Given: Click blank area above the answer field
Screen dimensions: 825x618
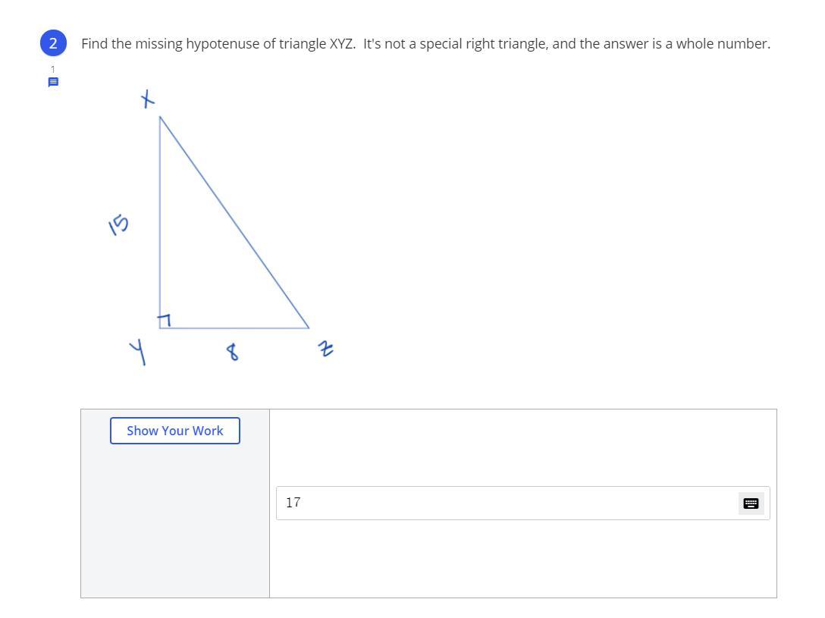Looking at the screenshot, I should click(522, 447).
